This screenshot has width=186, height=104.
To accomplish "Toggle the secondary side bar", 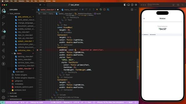I will tap(132, 5).
